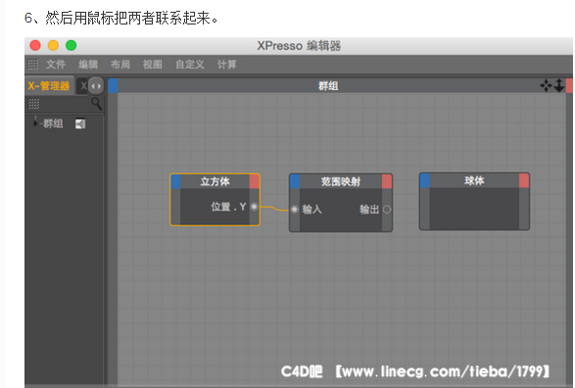This screenshot has height=388, width=575.
Task: Open the 编辑 menu
Action: pos(88,65)
